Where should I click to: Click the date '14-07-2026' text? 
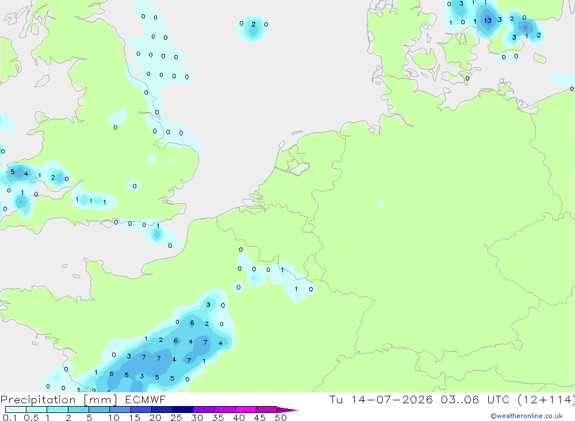click(x=392, y=399)
